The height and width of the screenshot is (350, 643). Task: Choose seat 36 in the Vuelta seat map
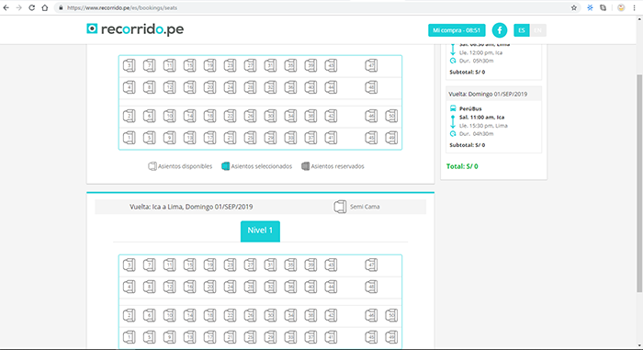point(290,287)
